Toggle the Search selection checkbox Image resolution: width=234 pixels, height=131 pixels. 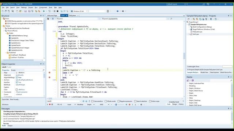click(x=135, y=101)
